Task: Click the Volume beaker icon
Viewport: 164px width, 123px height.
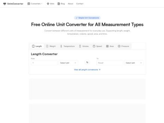Action: (80, 46)
